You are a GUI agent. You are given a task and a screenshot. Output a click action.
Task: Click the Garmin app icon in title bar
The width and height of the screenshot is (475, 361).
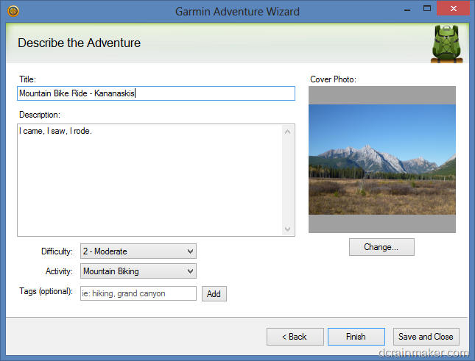(13, 11)
